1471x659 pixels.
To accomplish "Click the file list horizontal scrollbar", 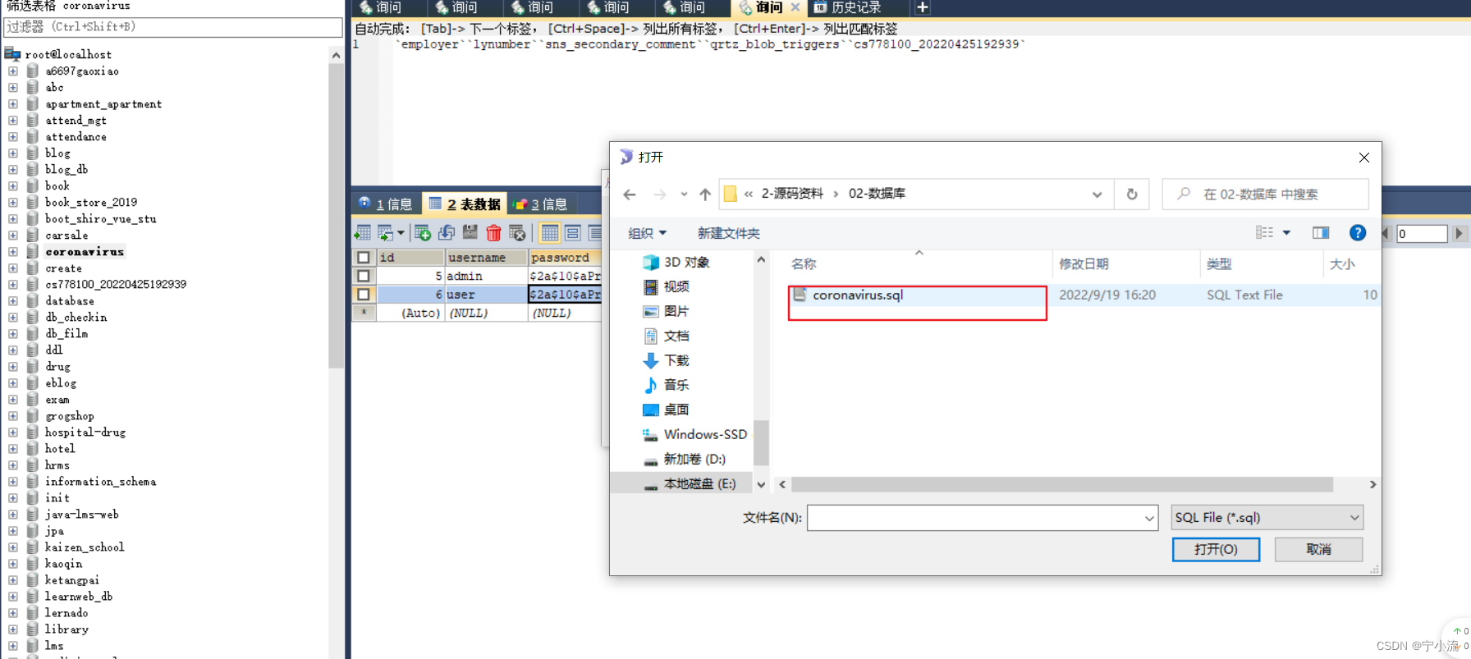I will pyautogui.click(x=1062, y=484).
